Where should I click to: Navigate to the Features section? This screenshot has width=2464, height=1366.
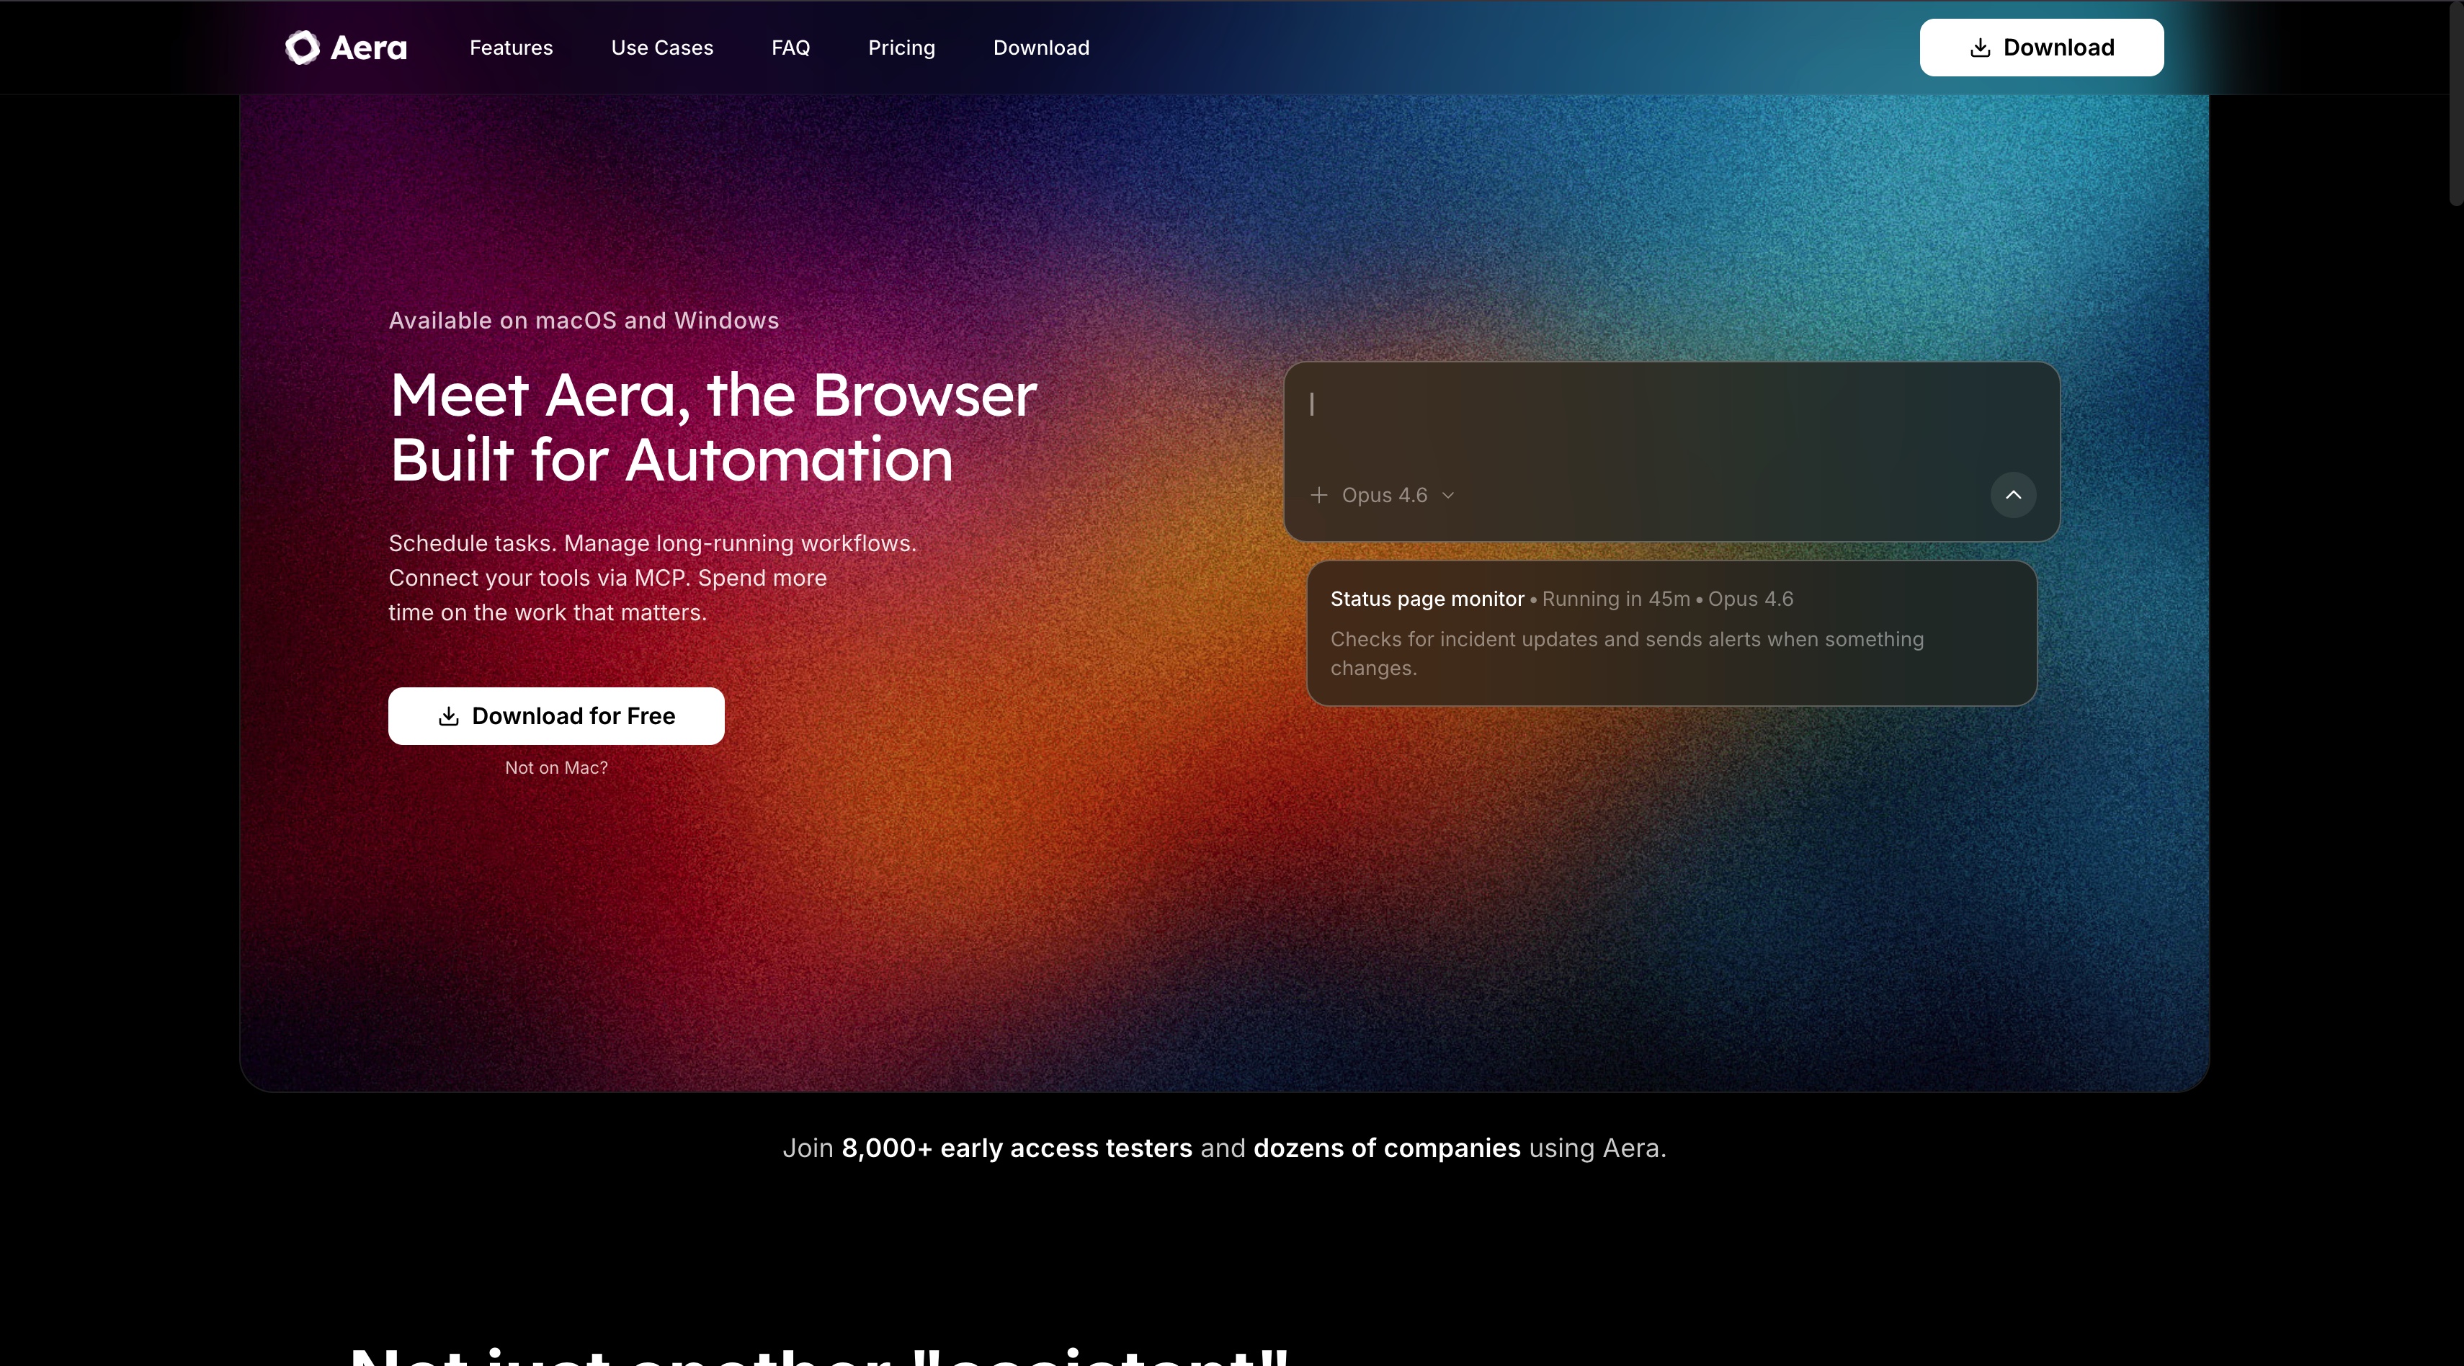tap(511, 47)
